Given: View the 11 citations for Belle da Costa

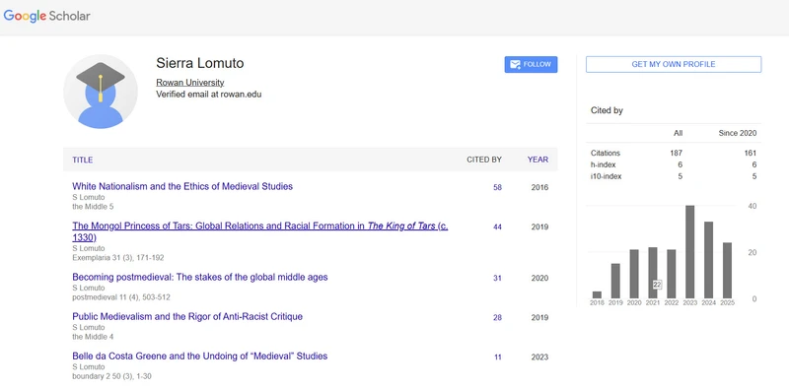Looking at the screenshot, I should pos(498,357).
